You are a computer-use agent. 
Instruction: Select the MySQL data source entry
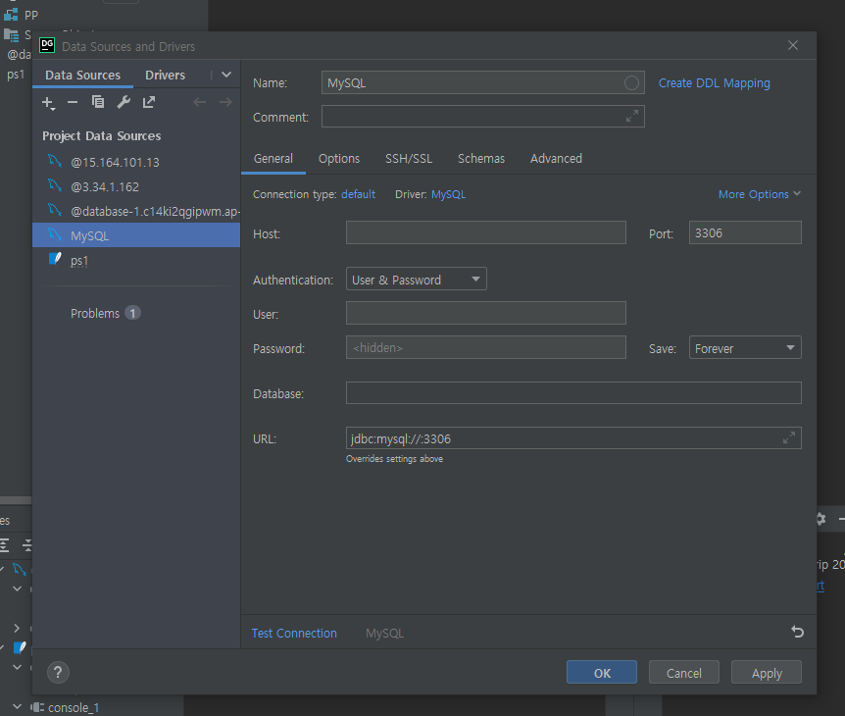136,235
